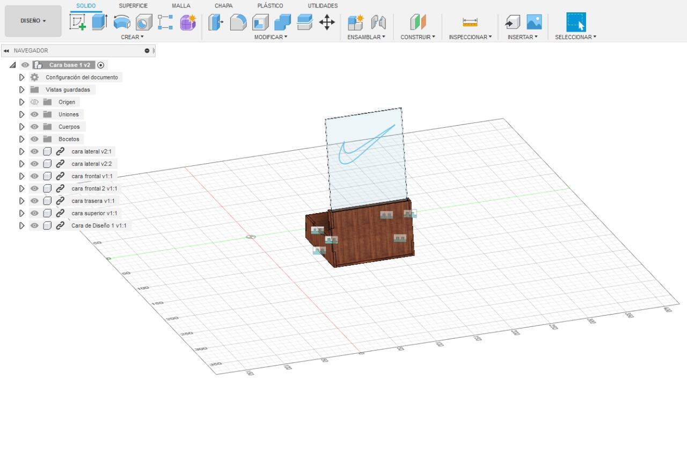Screen dimensions: 687x452
Task: Click the New Component icon
Action: pyautogui.click(x=355, y=22)
